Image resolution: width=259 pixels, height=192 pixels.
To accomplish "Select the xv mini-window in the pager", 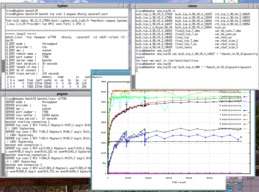I will pyautogui.click(x=239, y=189).
